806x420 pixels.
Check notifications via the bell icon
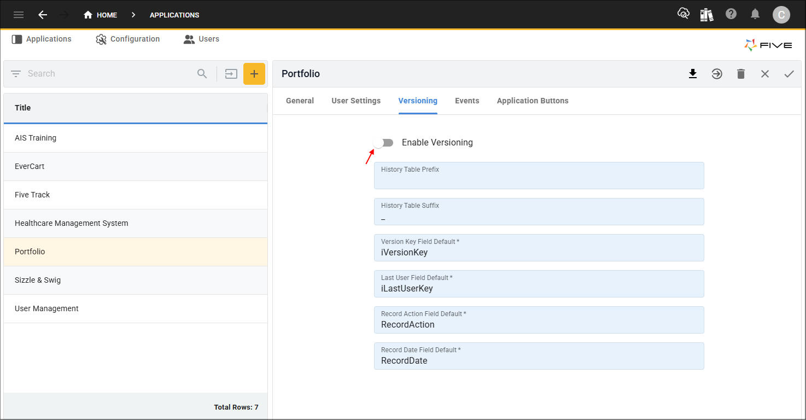pyautogui.click(x=755, y=15)
